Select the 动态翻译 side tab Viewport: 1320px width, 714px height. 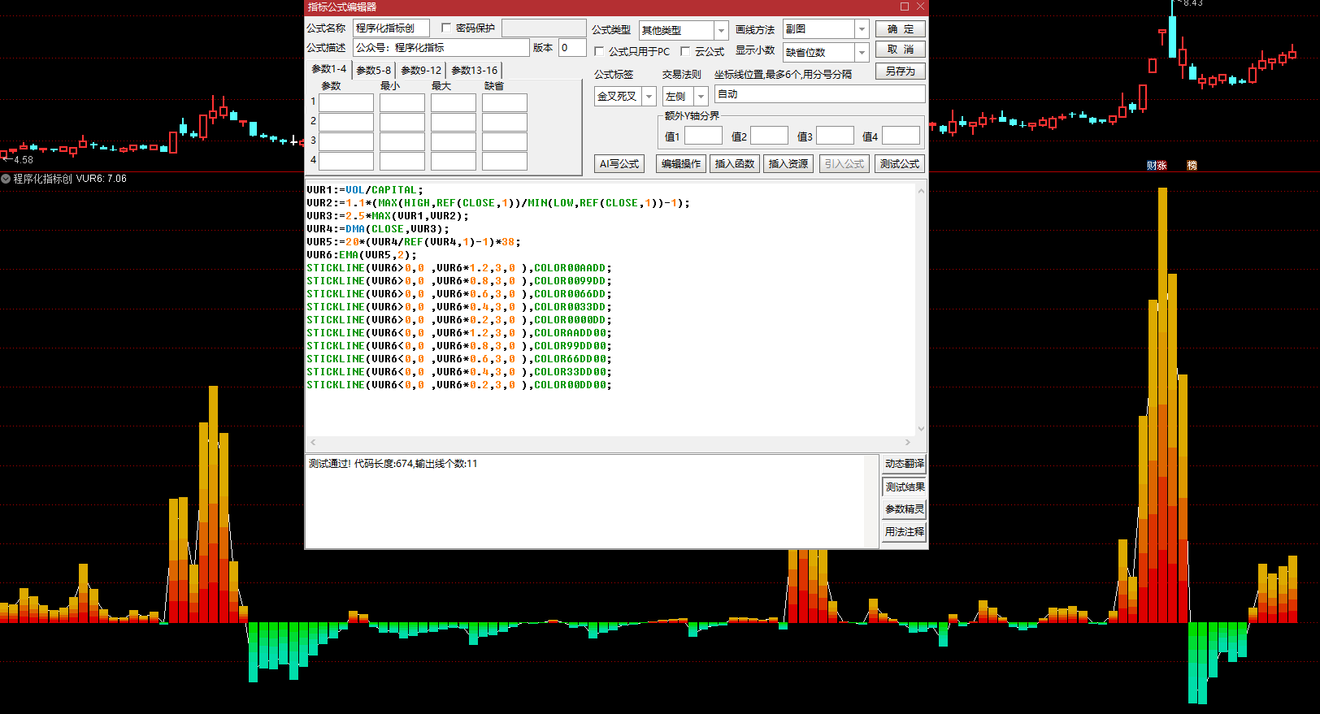click(904, 464)
